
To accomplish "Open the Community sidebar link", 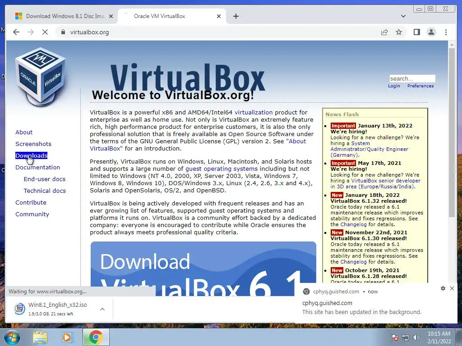I will point(32,214).
